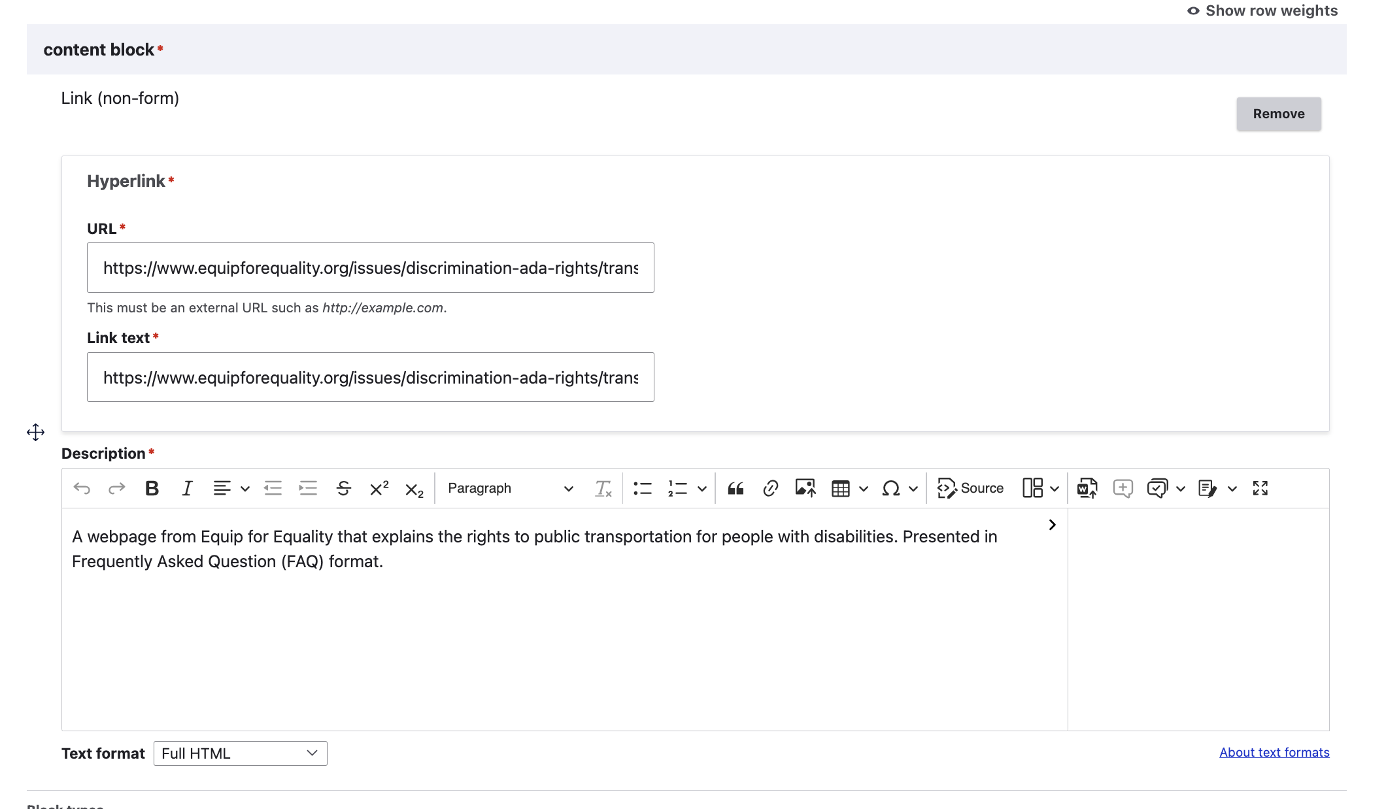Viewport: 1386px width, 809px height.
Task: Click the text alignment icon
Action: coord(222,488)
